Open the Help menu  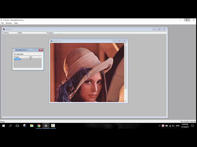pos(16,23)
